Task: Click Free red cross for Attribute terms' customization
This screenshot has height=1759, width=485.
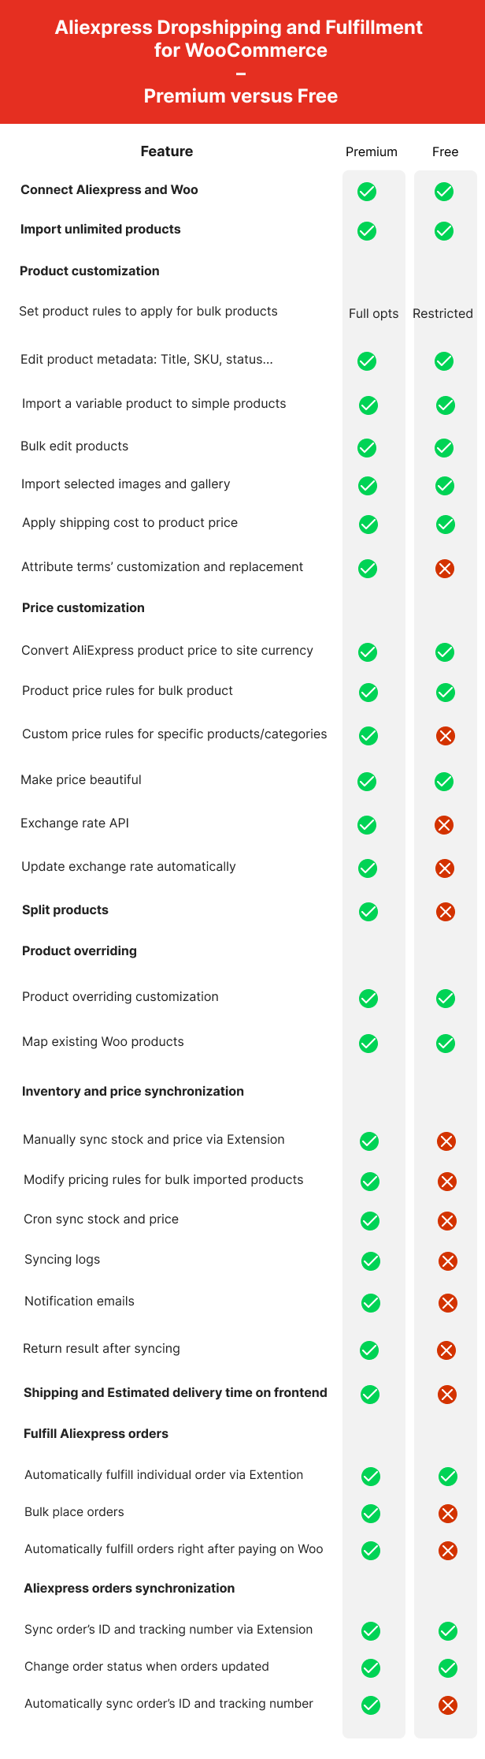Action: [x=445, y=569]
